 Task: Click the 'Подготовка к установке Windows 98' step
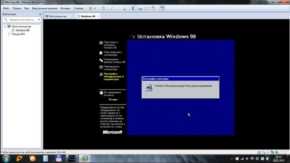pos(111,45)
